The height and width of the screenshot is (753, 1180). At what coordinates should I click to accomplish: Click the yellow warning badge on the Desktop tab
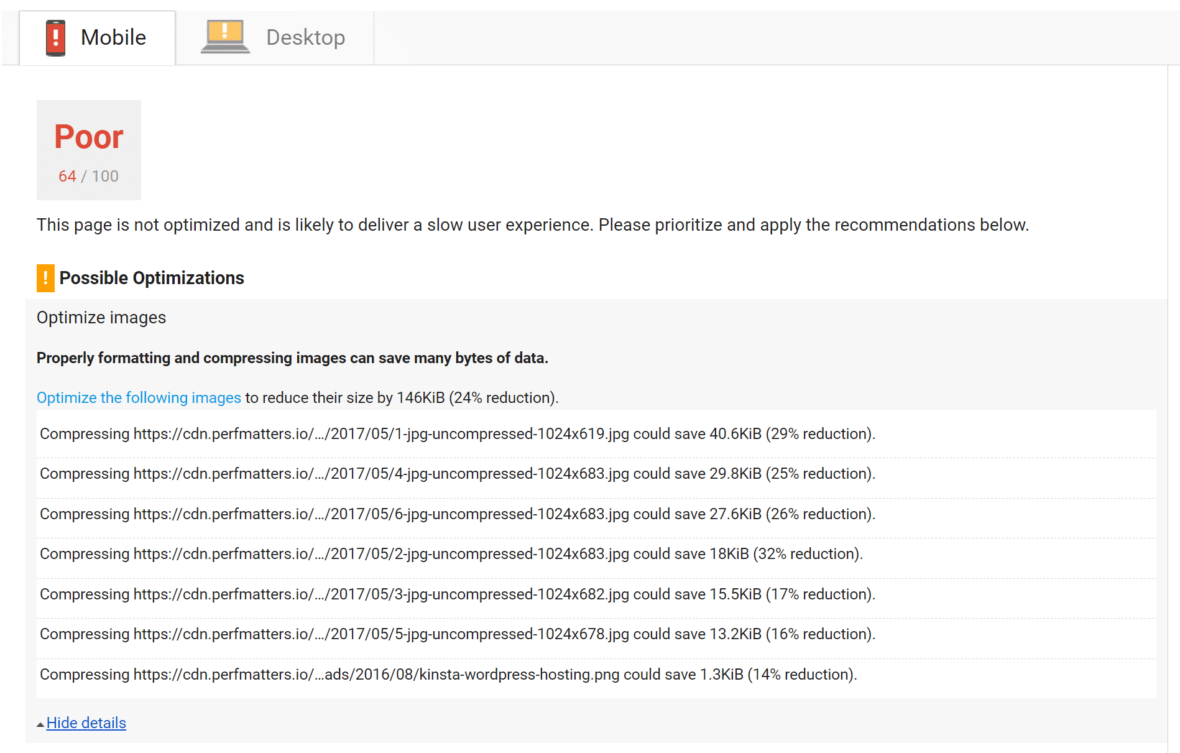(224, 30)
